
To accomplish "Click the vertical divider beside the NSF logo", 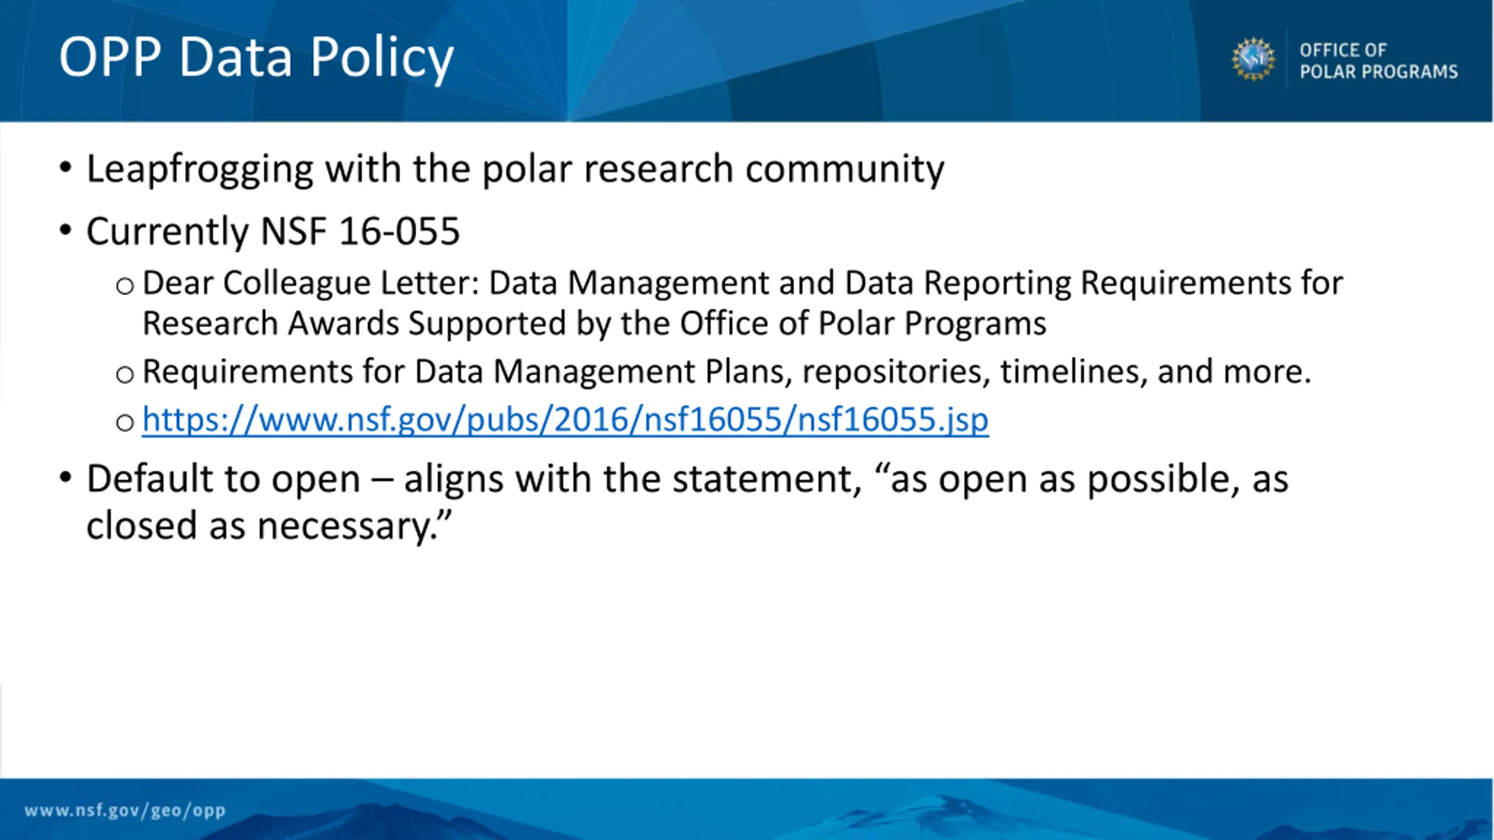I will [1287, 59].
